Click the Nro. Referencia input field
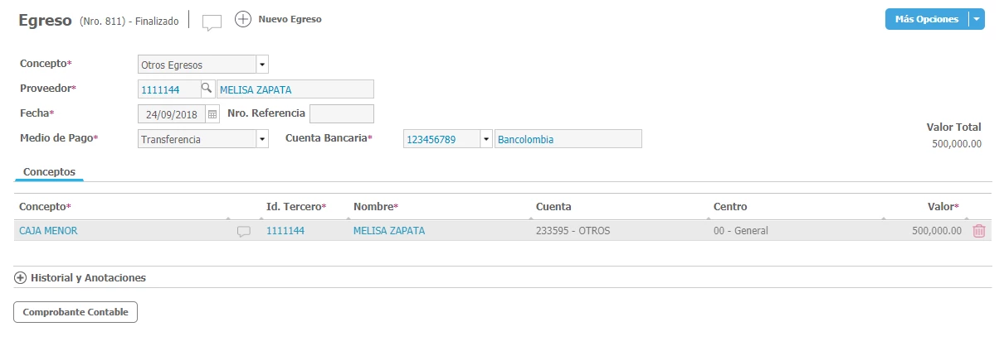The image size is (1004, 346). pyautogui.click(x=341, y=113)
